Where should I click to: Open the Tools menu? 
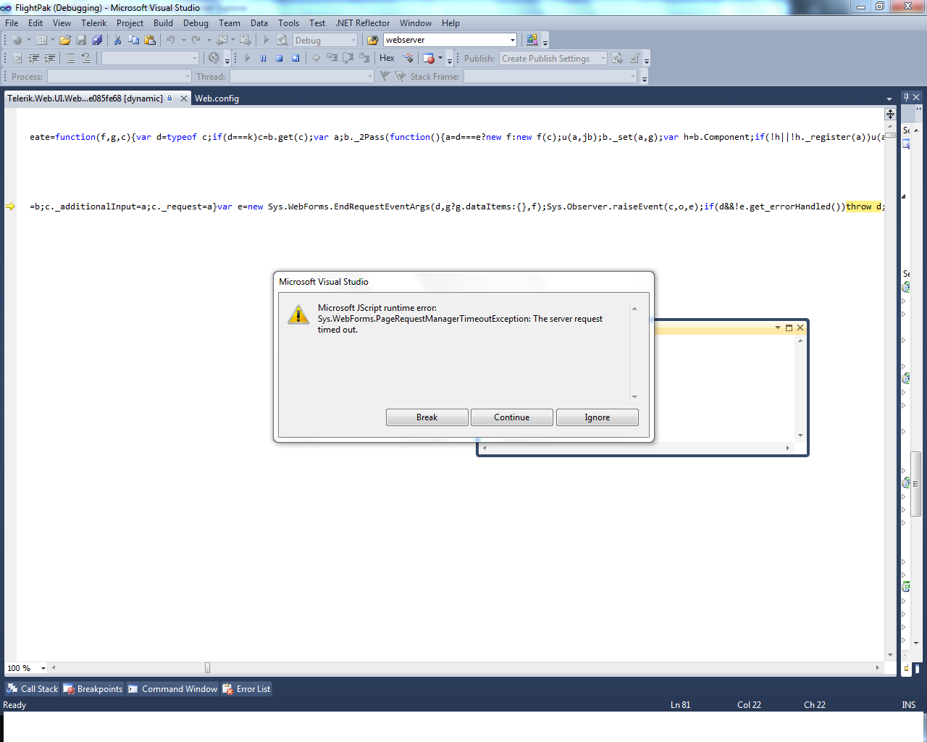288,23
